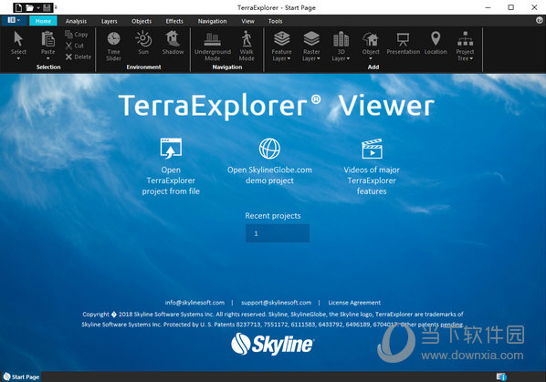This screenshot has height=382, width=546.
Task: Toggle the Sun environment effect
Action: (x=143, y=43)
